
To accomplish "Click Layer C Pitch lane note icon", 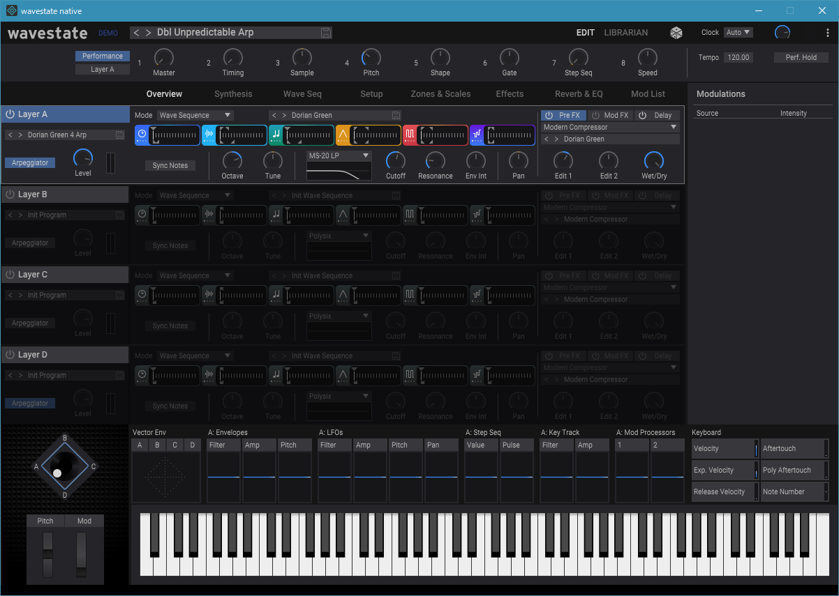I will click(x=276, y=296).
